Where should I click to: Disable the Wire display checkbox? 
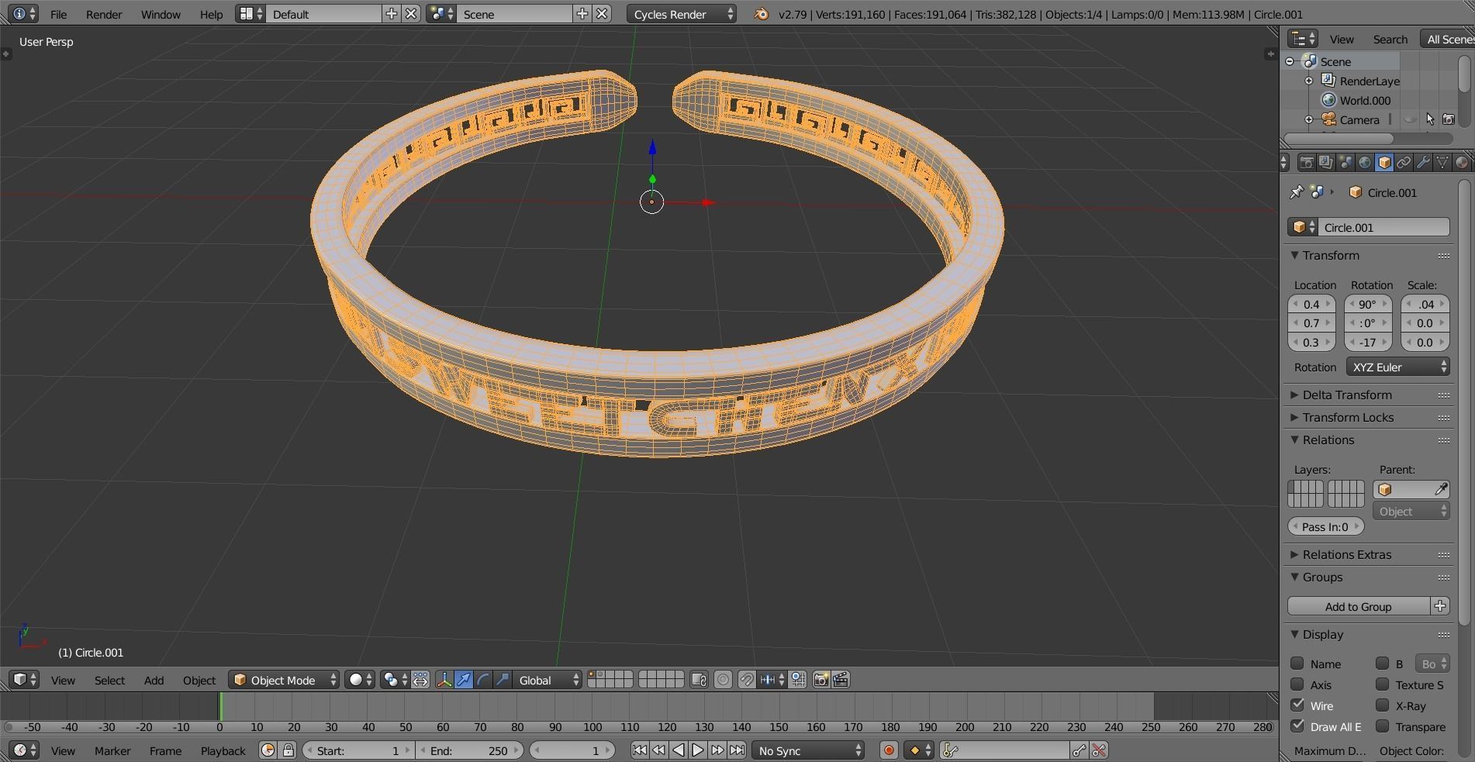(1299, 706)
